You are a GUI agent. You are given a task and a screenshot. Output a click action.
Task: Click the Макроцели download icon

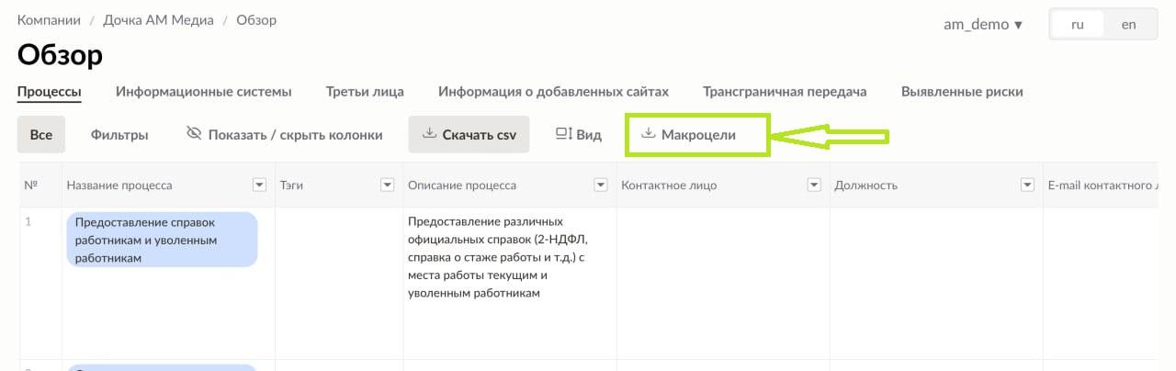(648, 134)
